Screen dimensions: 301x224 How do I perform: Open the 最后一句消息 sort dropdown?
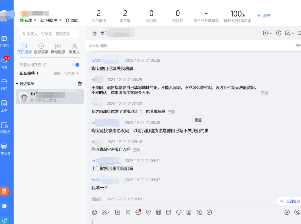66,73
